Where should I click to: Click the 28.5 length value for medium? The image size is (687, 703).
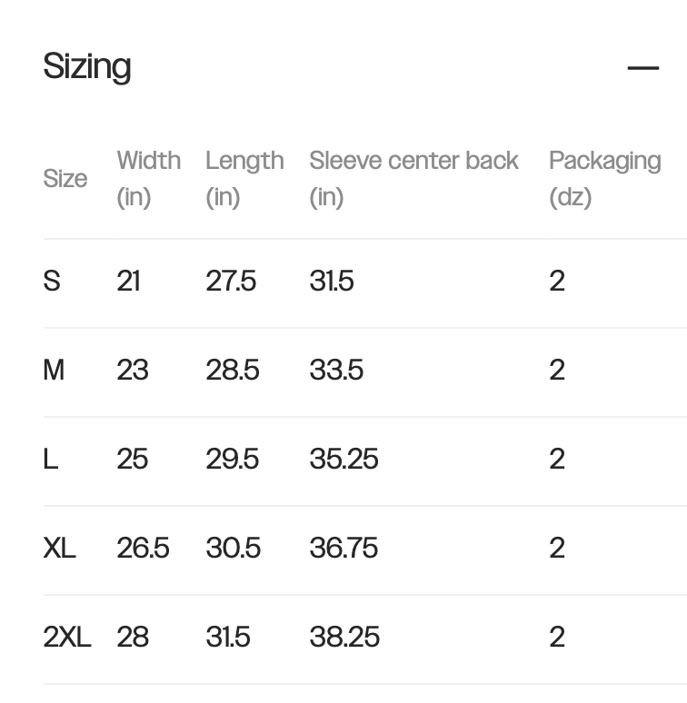233,371
